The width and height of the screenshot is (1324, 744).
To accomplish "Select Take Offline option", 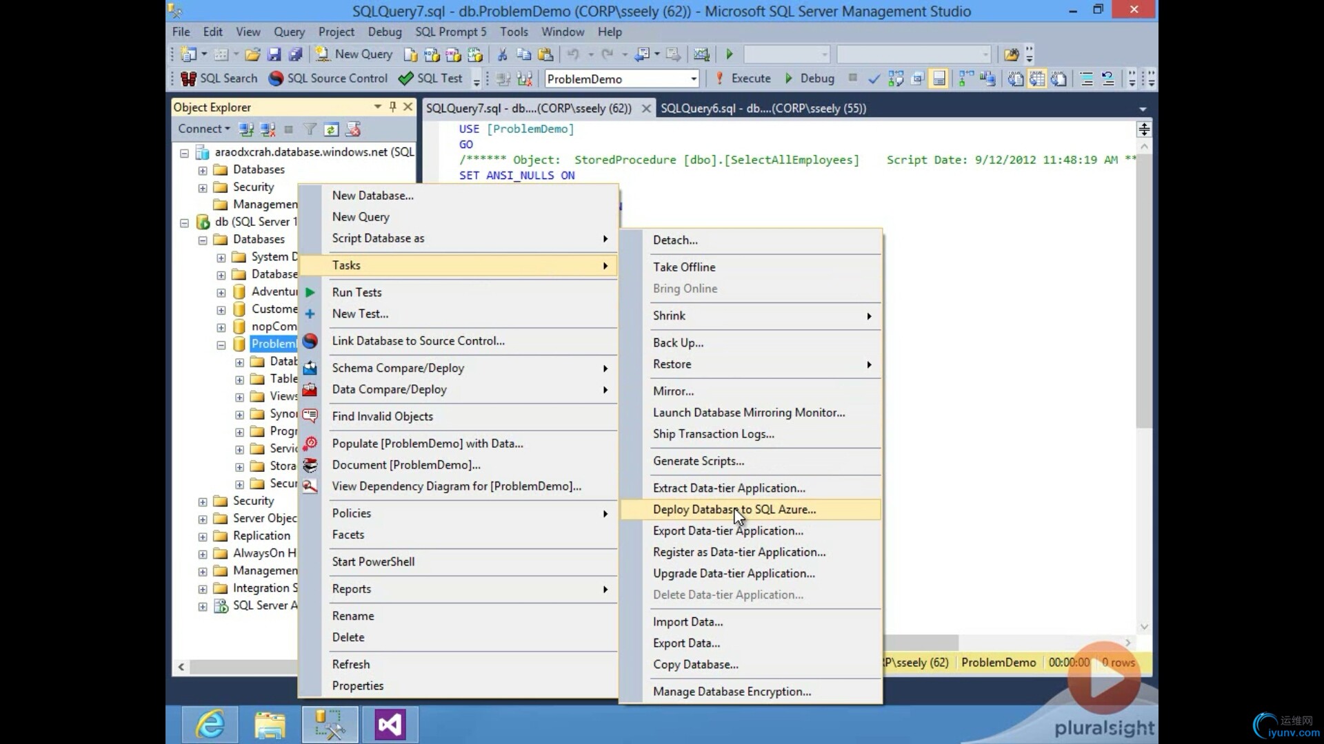I will (x=750, y=267).
